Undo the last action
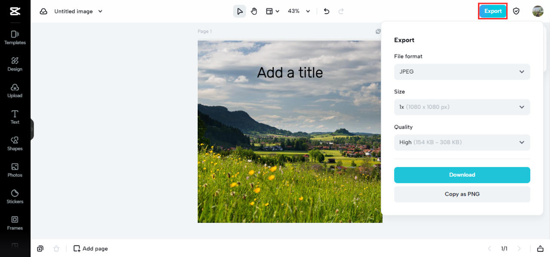 pos(327,11)
